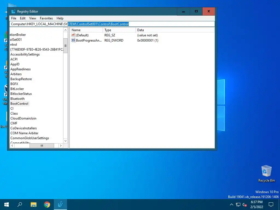Click the tree scroll left arrow

tap(12, 145)
